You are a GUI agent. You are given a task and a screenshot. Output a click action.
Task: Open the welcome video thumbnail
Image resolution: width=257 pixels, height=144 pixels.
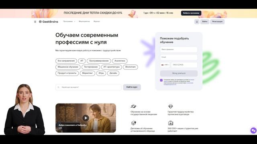coord(86,118)
